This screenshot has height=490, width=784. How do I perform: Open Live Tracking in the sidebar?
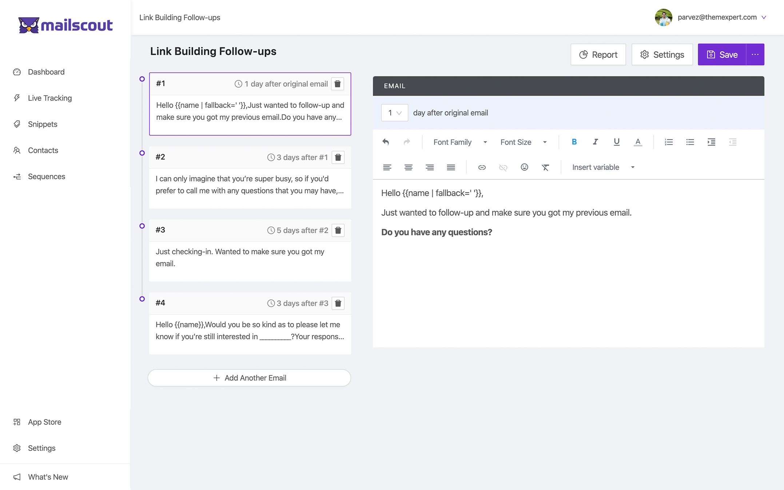pos(50,98)
